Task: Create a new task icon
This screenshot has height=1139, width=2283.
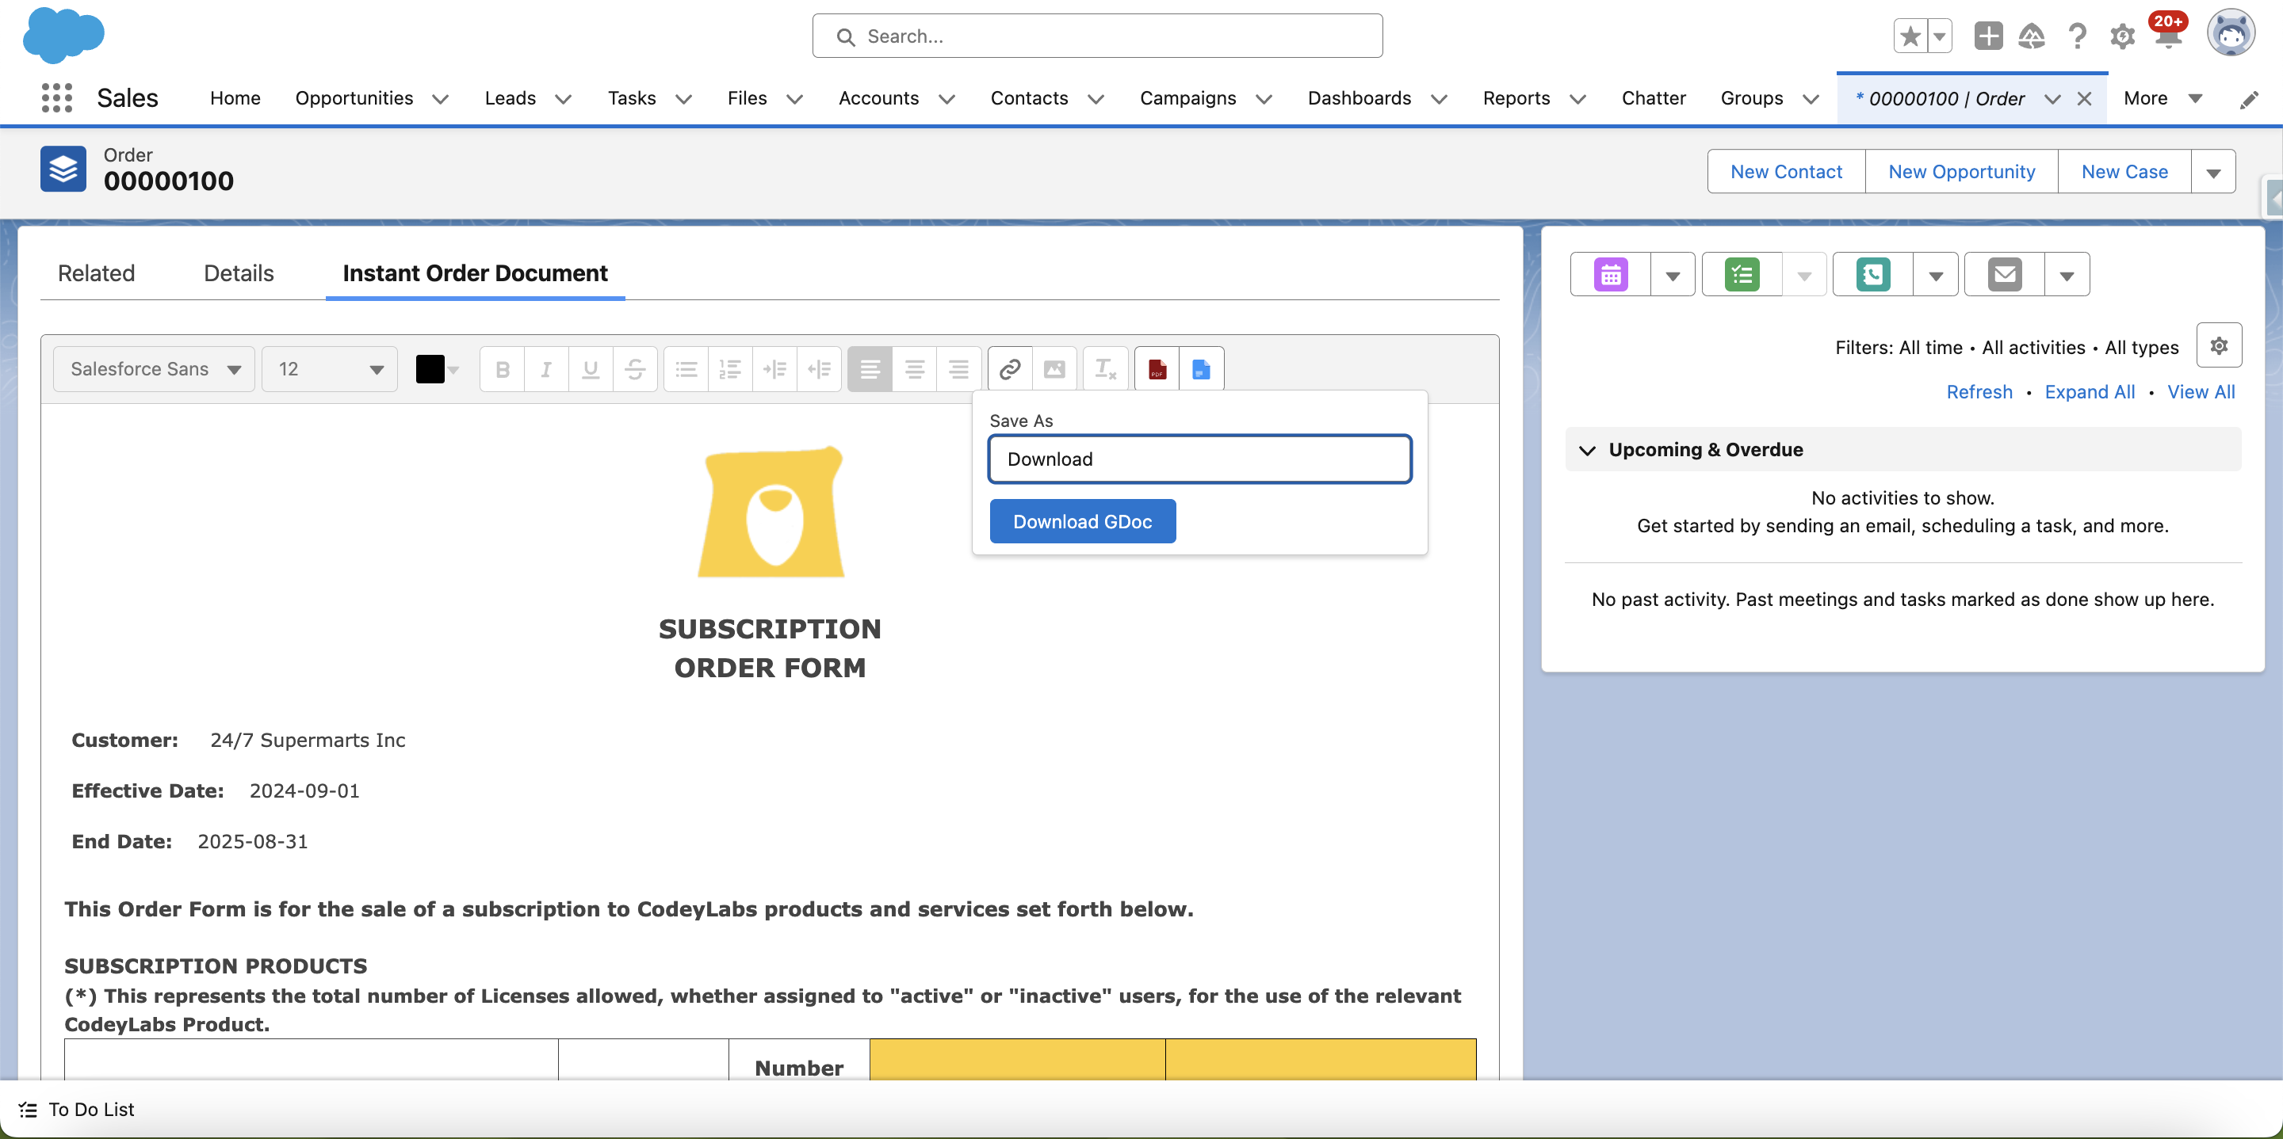Action: (x=1742, y=275)
